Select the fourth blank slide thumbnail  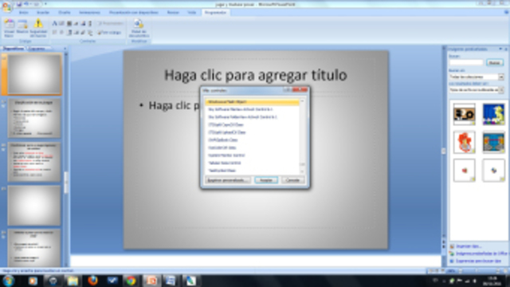[x=34, y=206]
